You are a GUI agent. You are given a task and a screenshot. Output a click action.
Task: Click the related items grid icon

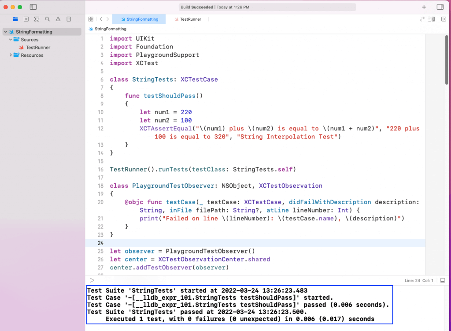pyautogui.click(x=91, y=19)
